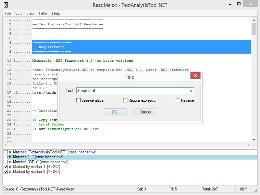Viewport: 260px width, 195px height.
Task: Open the Filter menu
Action: point(43,13)
